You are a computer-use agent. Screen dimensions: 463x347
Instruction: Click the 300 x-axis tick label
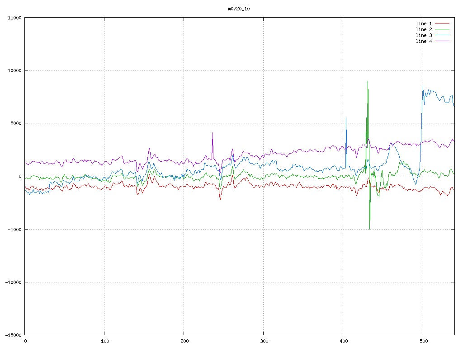click(264, 341)
